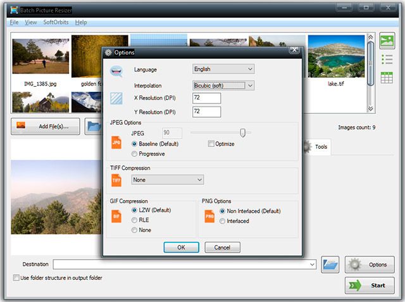Open the SoftOrbits menu

tap(56, 22)
